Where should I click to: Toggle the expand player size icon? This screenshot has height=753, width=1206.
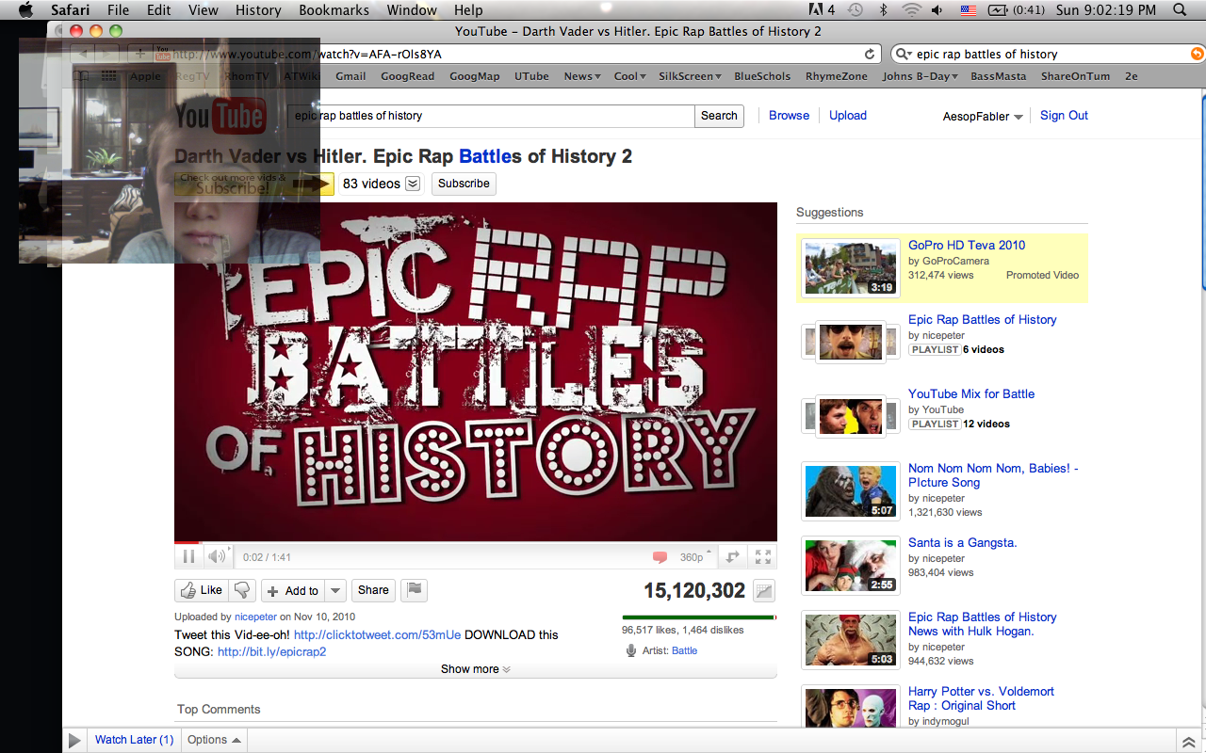pos(732,557)
